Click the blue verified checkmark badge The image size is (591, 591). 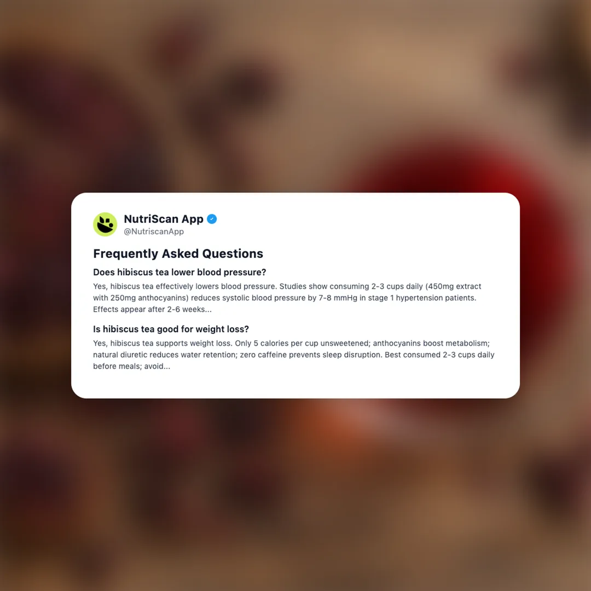[x=212, y=219]
